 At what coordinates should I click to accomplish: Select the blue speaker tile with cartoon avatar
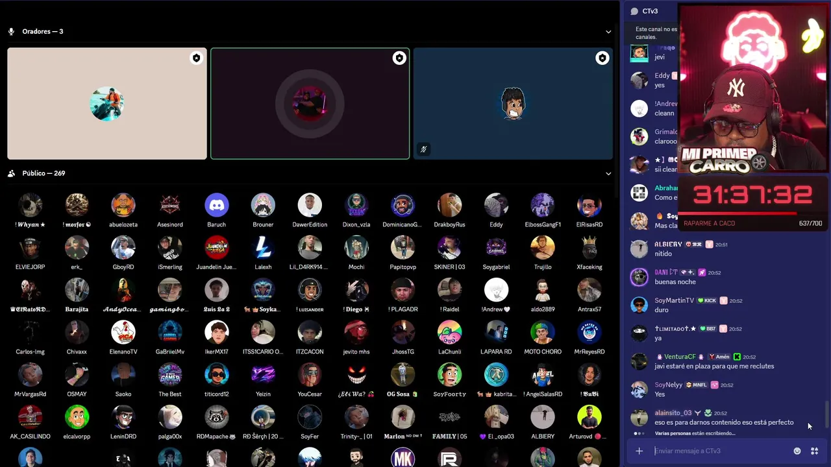pos(513,103)
